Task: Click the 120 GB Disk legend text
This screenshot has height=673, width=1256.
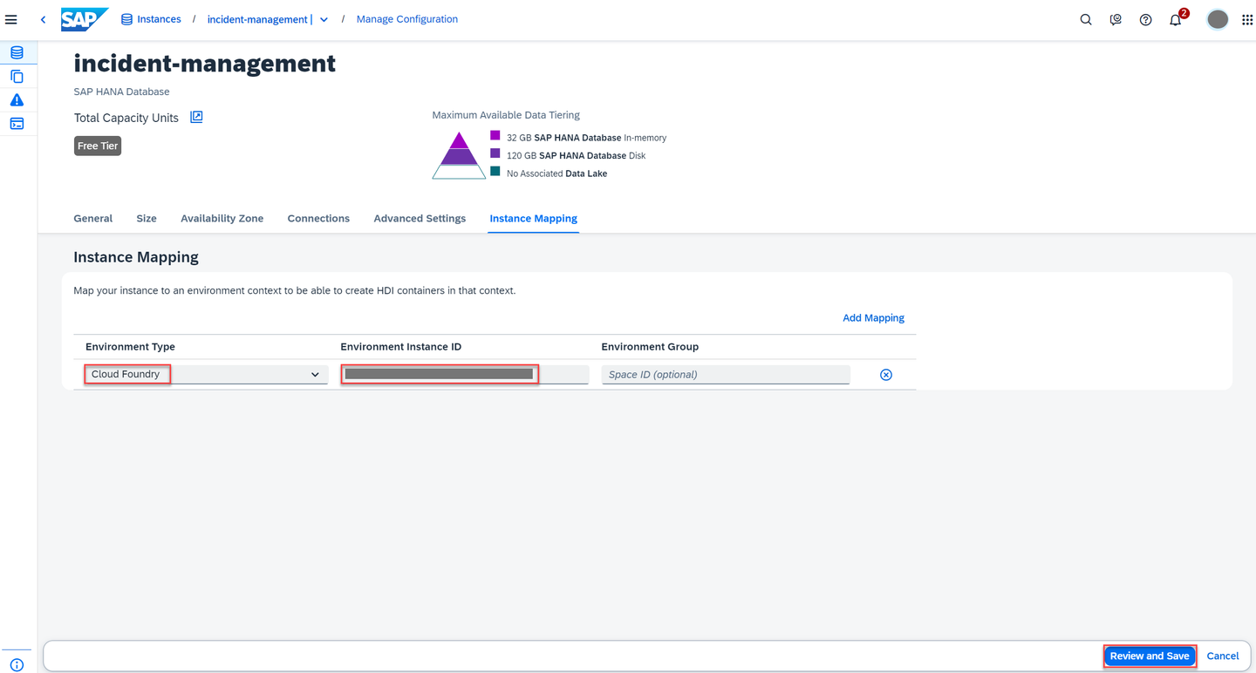Action: tap(576, 155)
